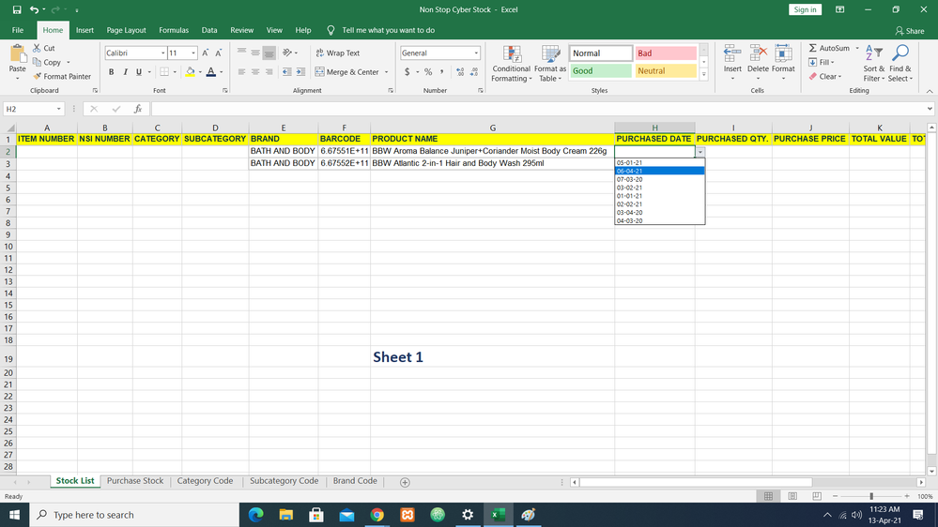Open the General number format dropdown
938x527 pixels.
[x=476, y=53]
